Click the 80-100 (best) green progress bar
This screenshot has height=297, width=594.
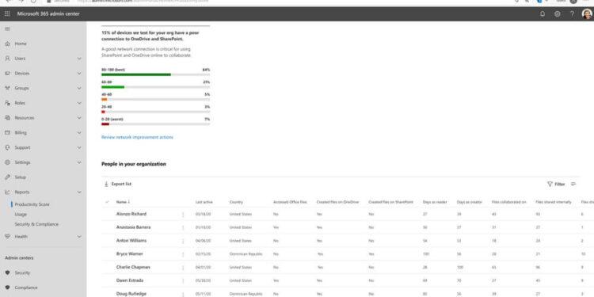pos(136,74)
